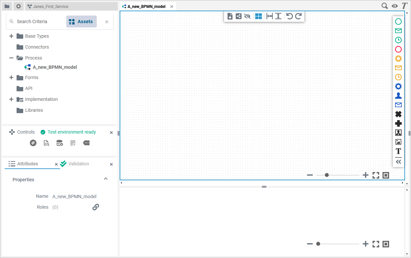Collapse the Process folder in the tree

pos(11,58)
